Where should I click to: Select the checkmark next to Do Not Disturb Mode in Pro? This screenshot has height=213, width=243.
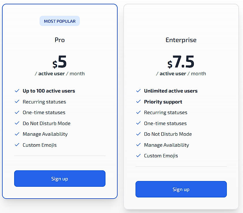17,123
